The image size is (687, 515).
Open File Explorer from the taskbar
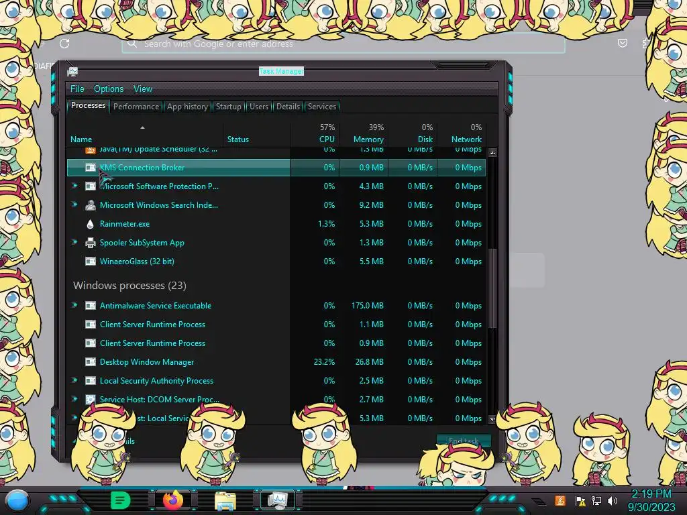[225, 500]
